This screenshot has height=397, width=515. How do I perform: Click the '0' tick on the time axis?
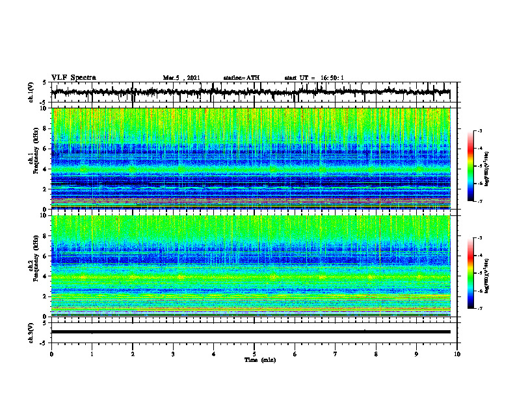(51, 354)
